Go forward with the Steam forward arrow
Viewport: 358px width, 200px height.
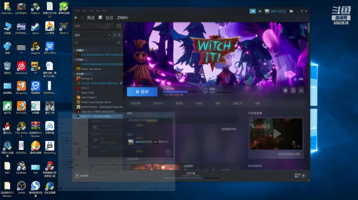82,18
